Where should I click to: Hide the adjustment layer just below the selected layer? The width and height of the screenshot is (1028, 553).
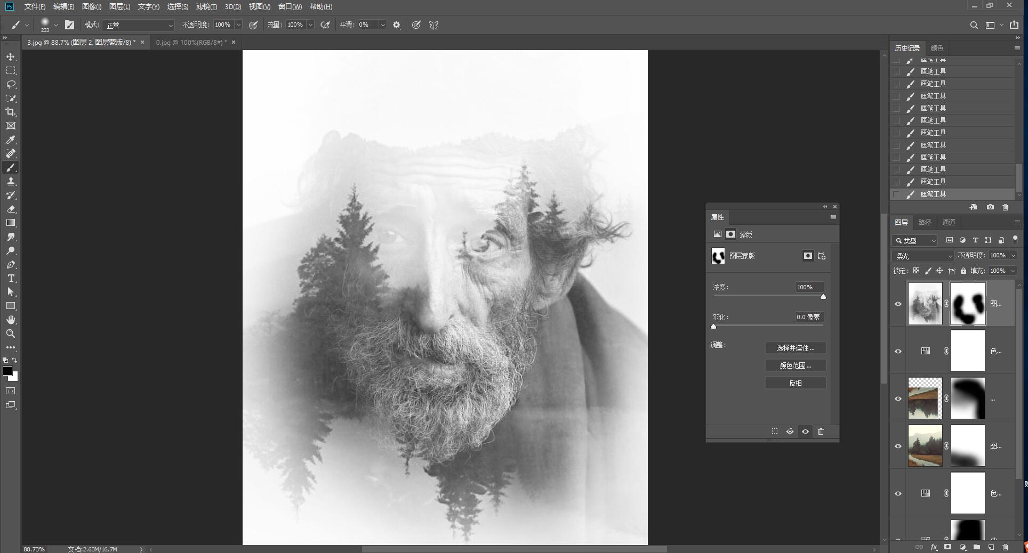click(898, 351)
